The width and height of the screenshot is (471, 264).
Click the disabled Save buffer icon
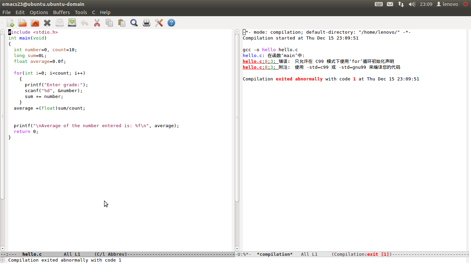60,23
